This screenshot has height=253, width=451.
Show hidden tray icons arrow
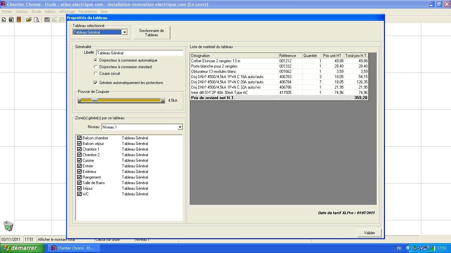[408, 248]
